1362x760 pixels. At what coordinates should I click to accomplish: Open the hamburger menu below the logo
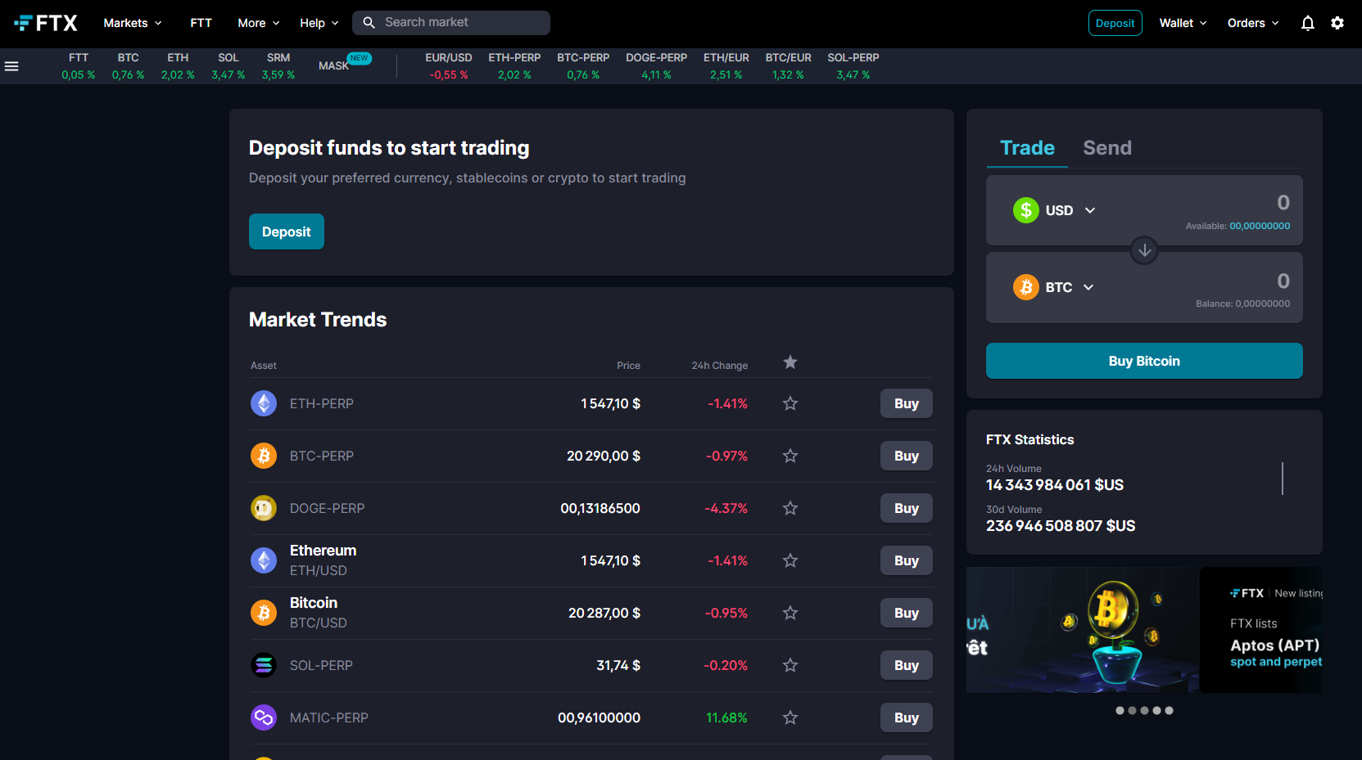11,66
